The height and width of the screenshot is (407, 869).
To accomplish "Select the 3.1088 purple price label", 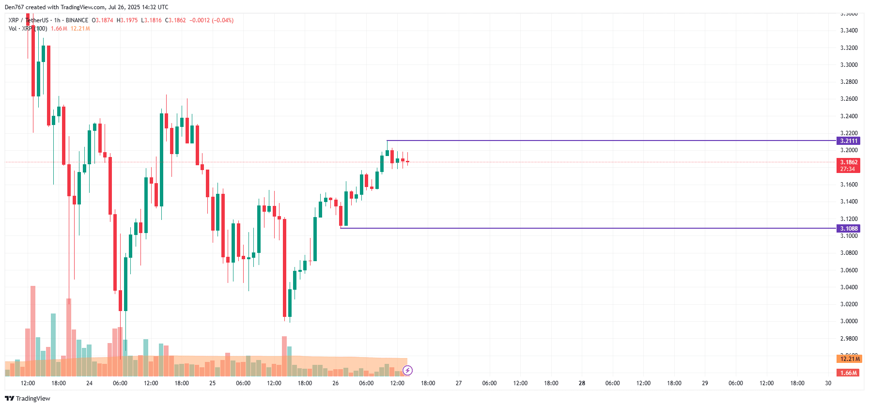I will (848, 229).
